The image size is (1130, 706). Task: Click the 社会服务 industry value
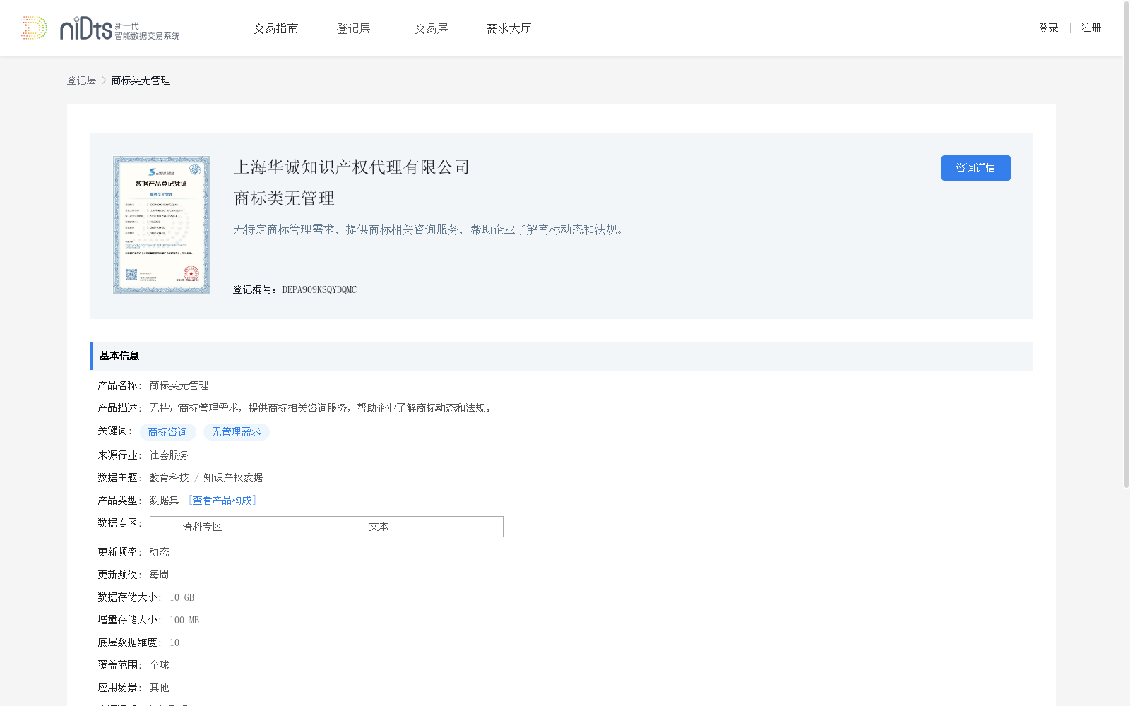169,455
